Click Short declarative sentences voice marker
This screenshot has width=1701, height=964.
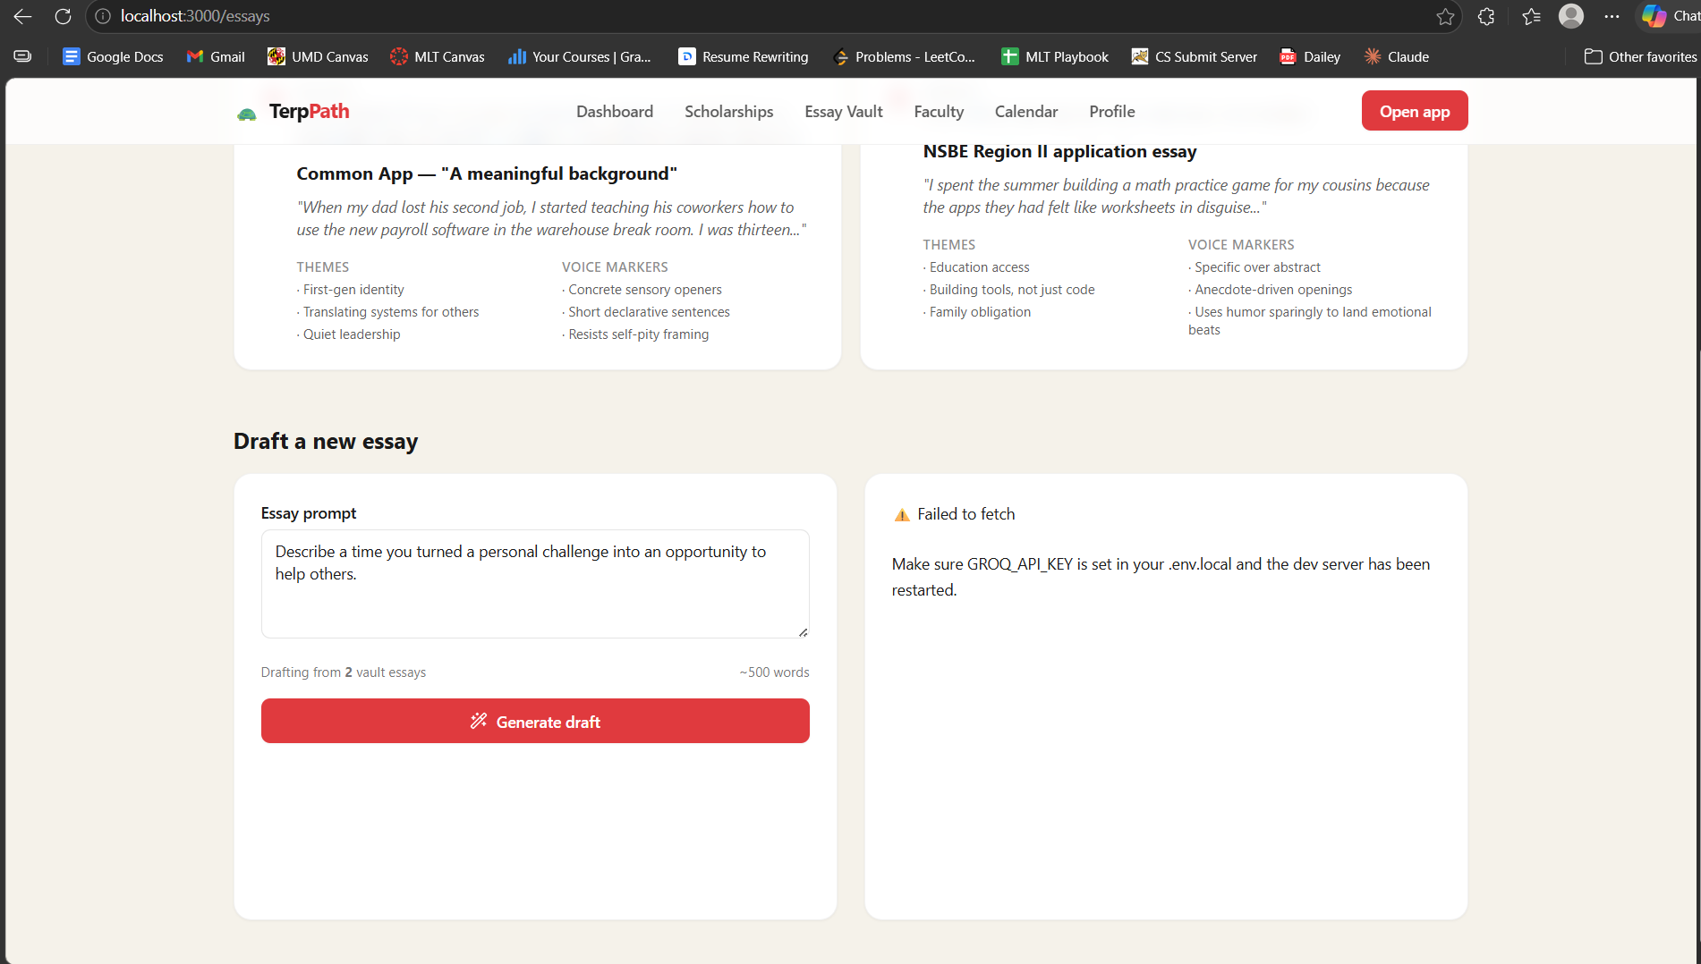(x=645, y=312)
